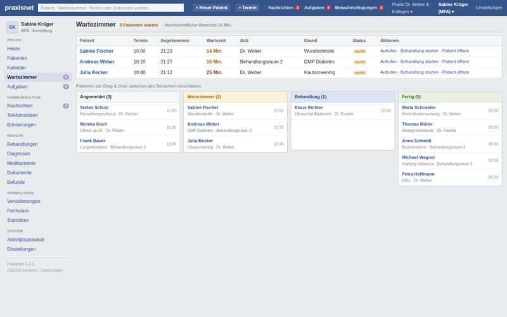Open Einstellungen in the sidebar
Viewport: 507px width, 317px height.
(37, 249)
